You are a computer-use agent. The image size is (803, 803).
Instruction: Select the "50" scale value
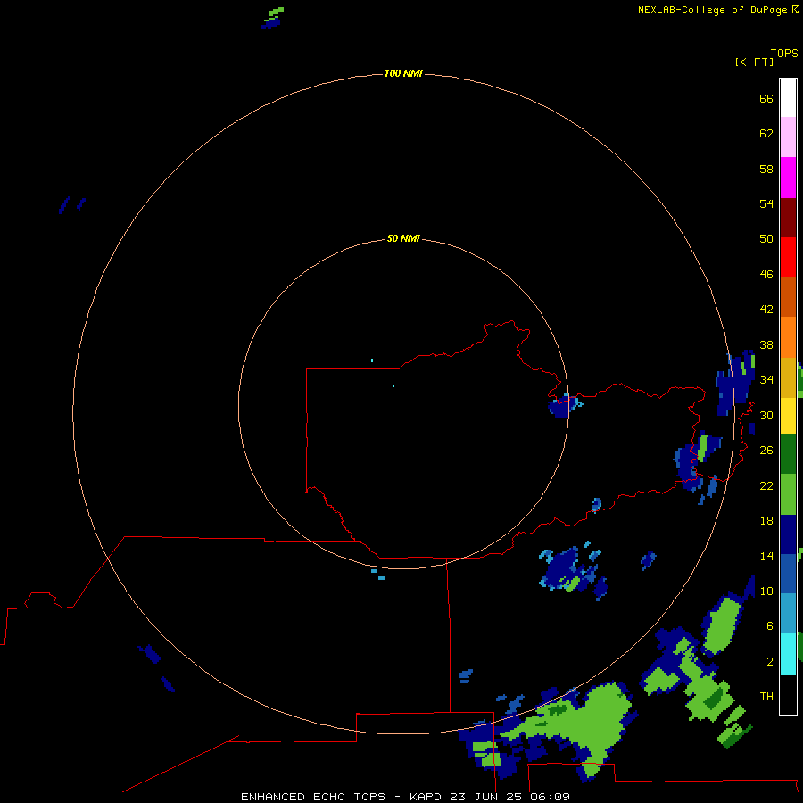click(x=766, y=238)
